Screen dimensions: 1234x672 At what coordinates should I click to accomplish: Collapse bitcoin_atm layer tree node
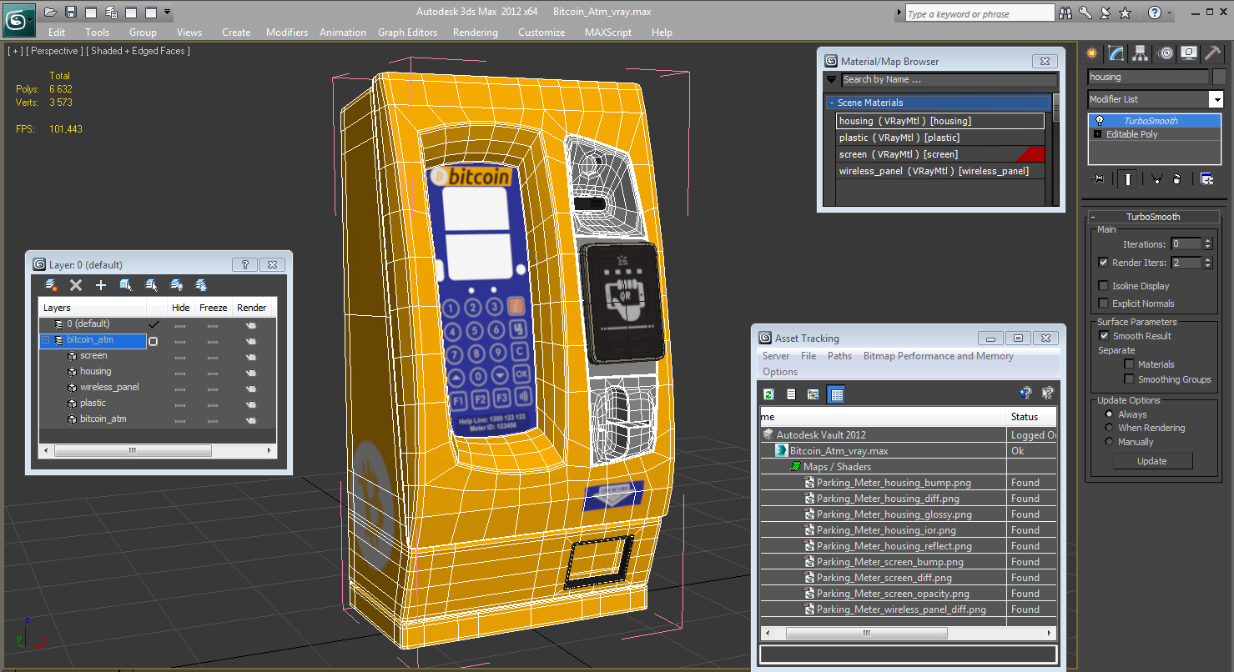(46, 340)
